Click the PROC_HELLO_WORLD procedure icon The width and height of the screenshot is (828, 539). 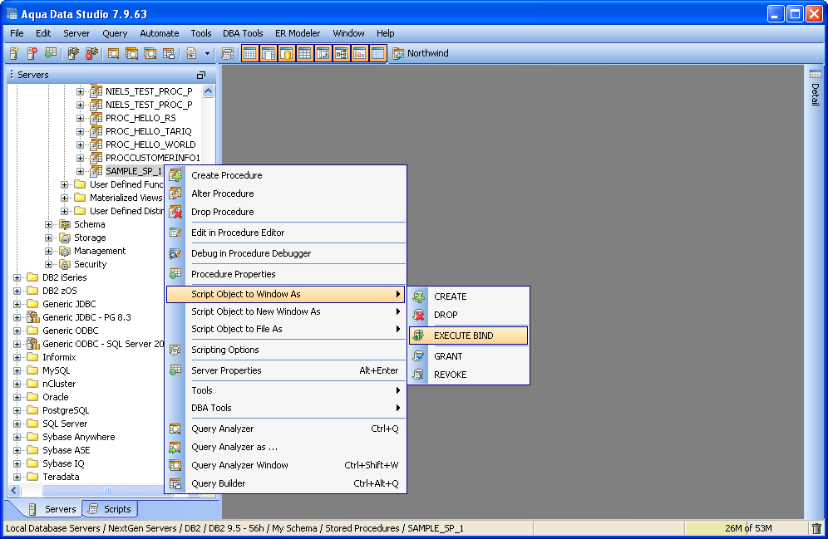tap(96, 145)
